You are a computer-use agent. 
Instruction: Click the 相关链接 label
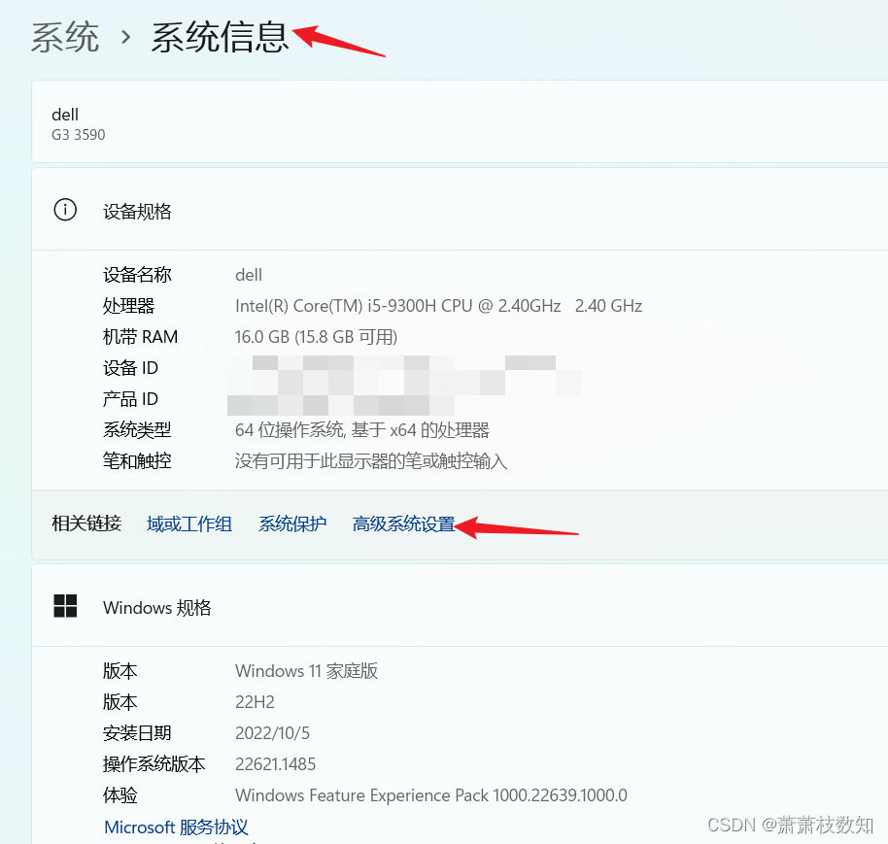click(x=86, y=523)
